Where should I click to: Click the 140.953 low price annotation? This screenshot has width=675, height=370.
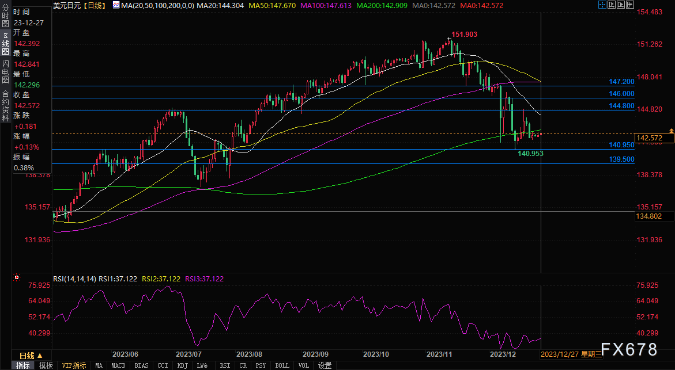click(x=530, y=154)
